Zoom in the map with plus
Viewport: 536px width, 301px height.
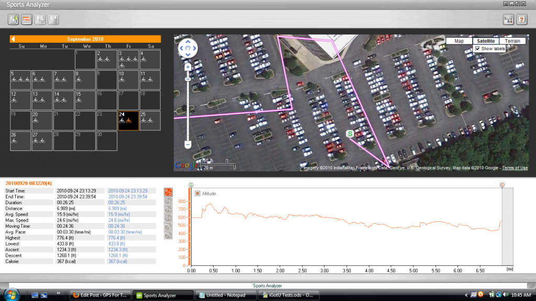(x=188, y=67)
